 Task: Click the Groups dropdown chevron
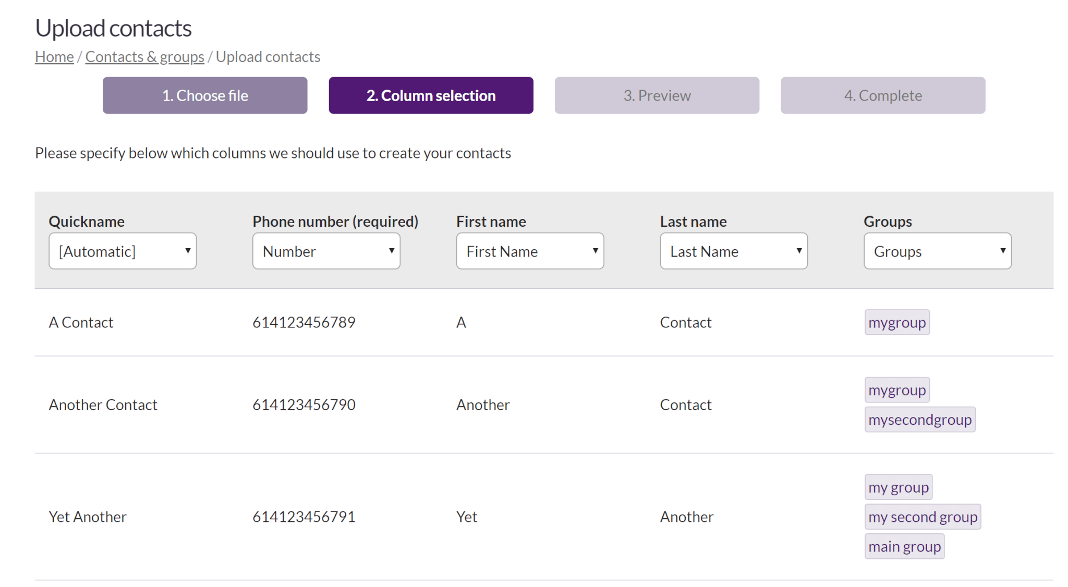[x=1003, y=251]
